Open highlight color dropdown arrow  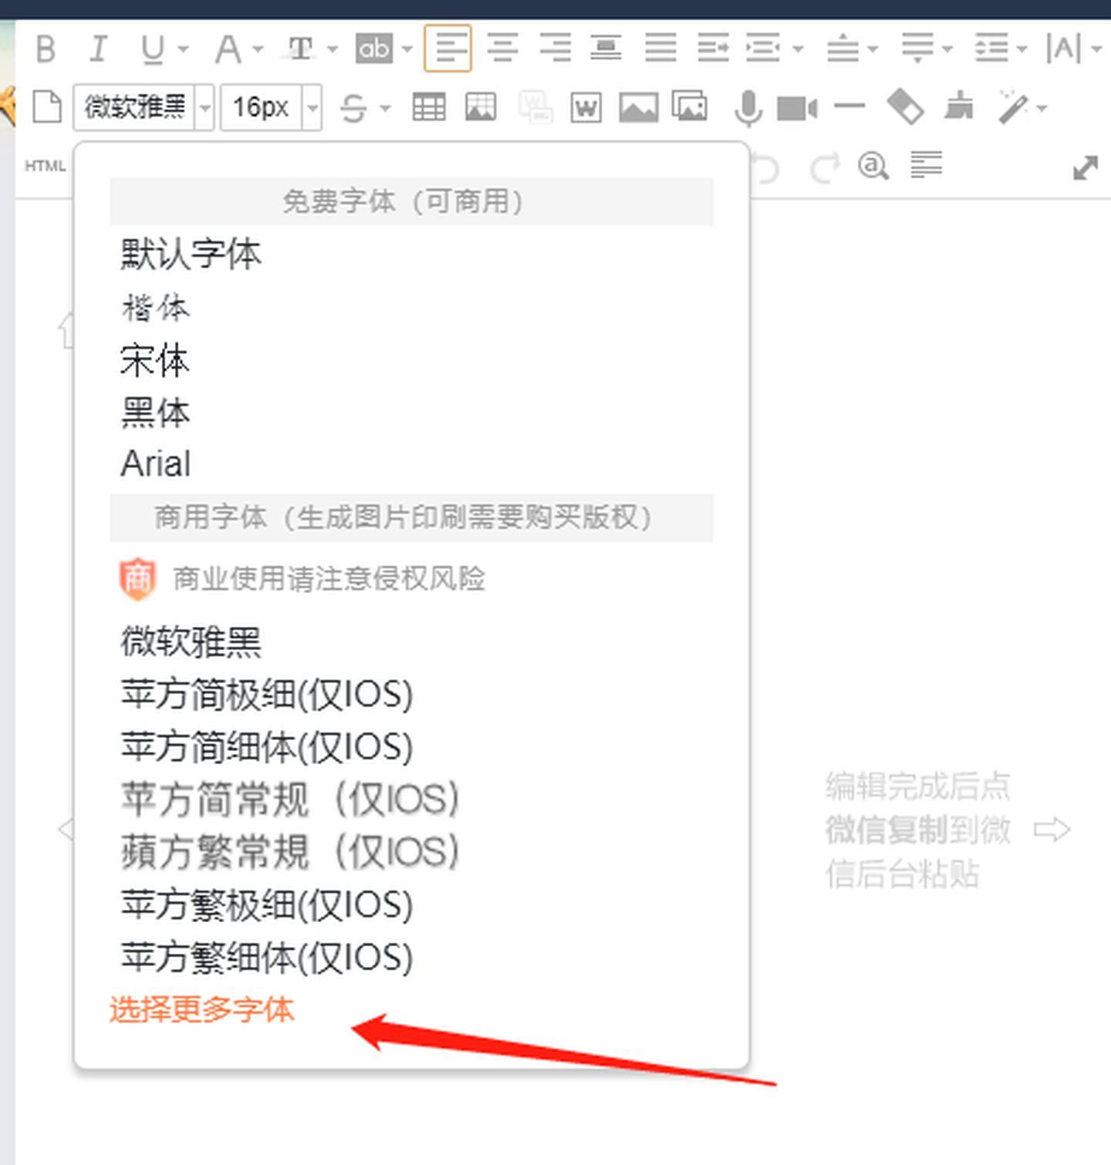click(x=407, y=49)
